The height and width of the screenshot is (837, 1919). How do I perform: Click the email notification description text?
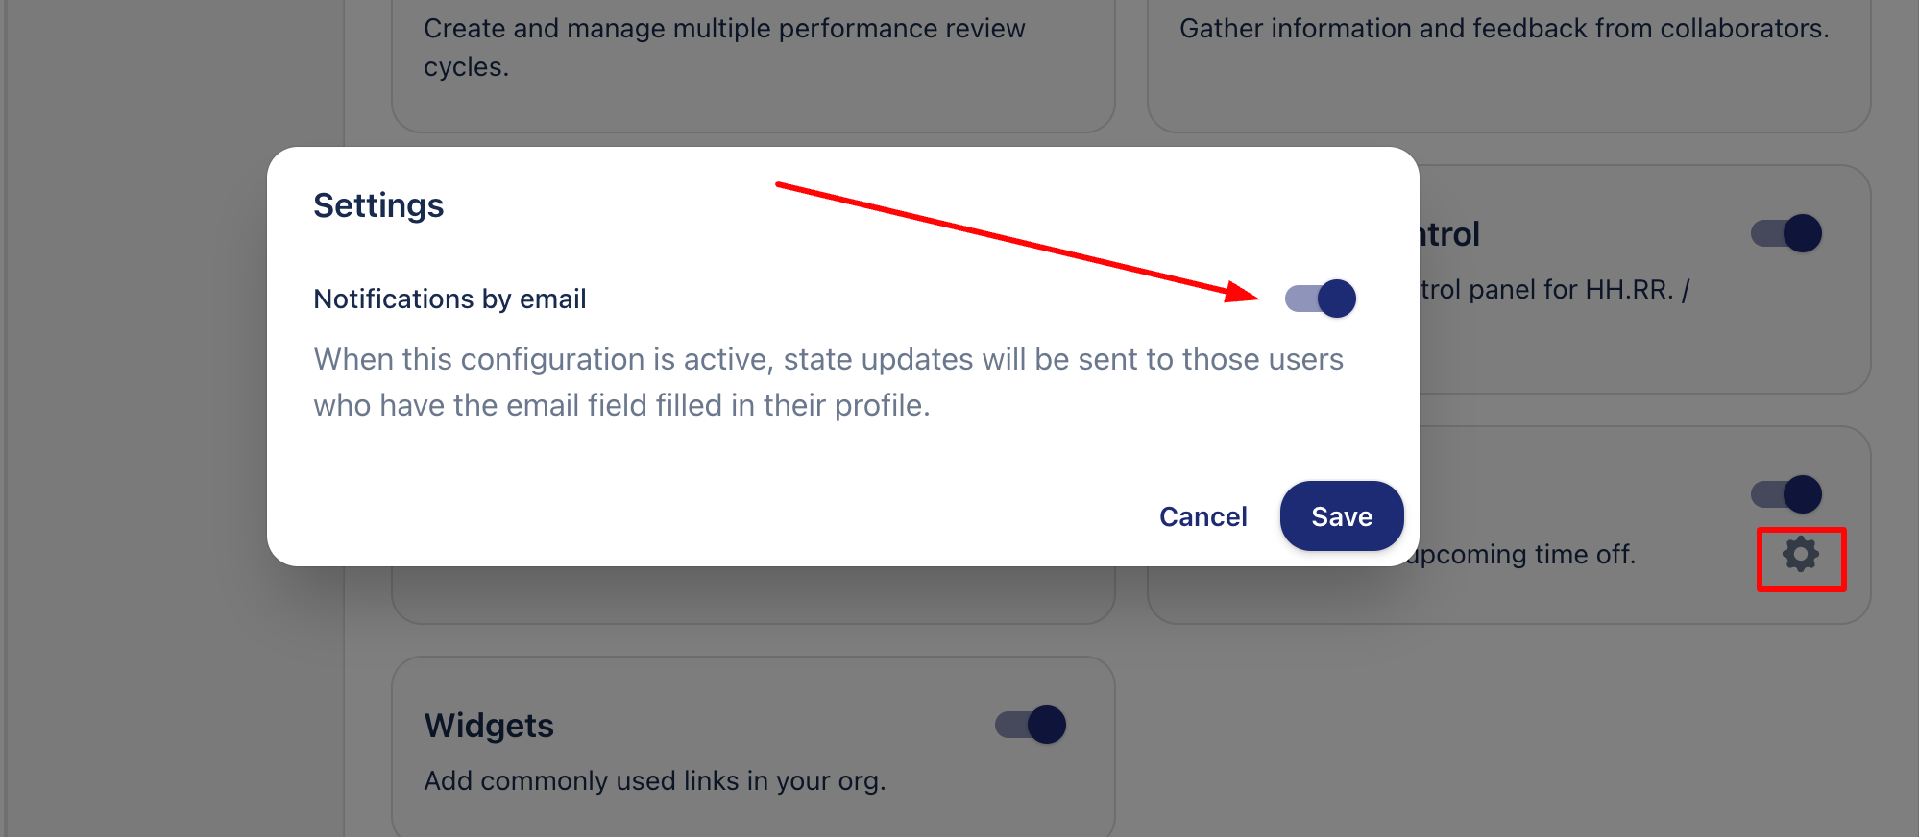click(x=828, y=382)
